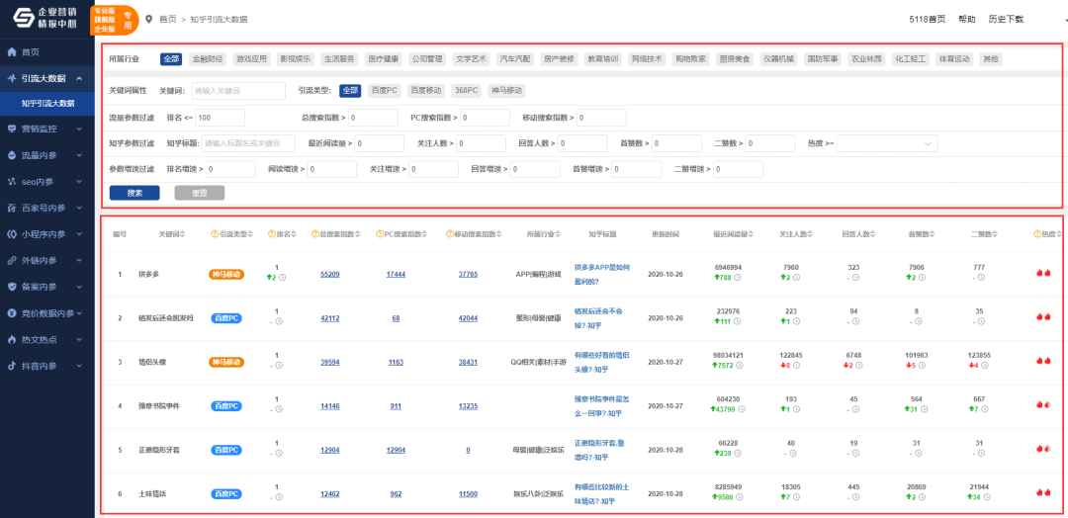This screenshot has width=1068, height=518.
Task: Expand 热文热点 sidebar chevron
Action: click(x=79, y=339)
